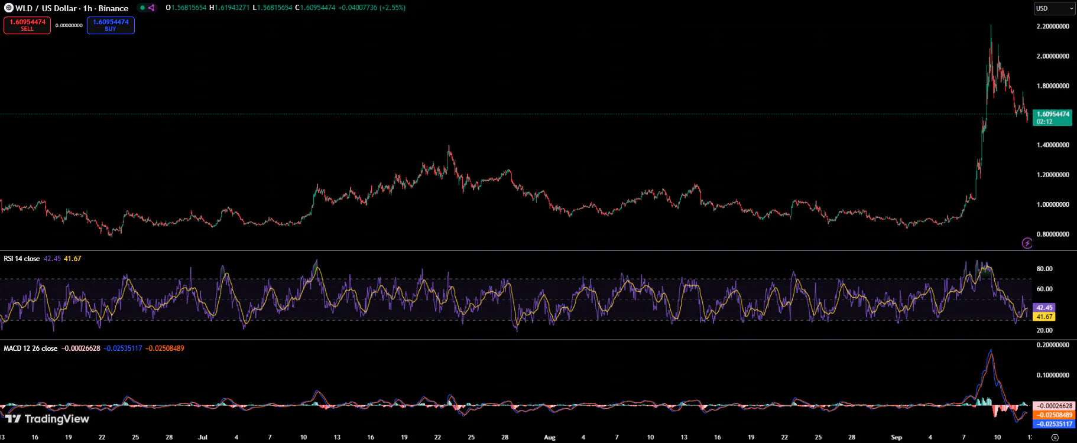Click the WLD / US Dollar symbol title
Screen dimensions: 1077x443
click(72, 8)
